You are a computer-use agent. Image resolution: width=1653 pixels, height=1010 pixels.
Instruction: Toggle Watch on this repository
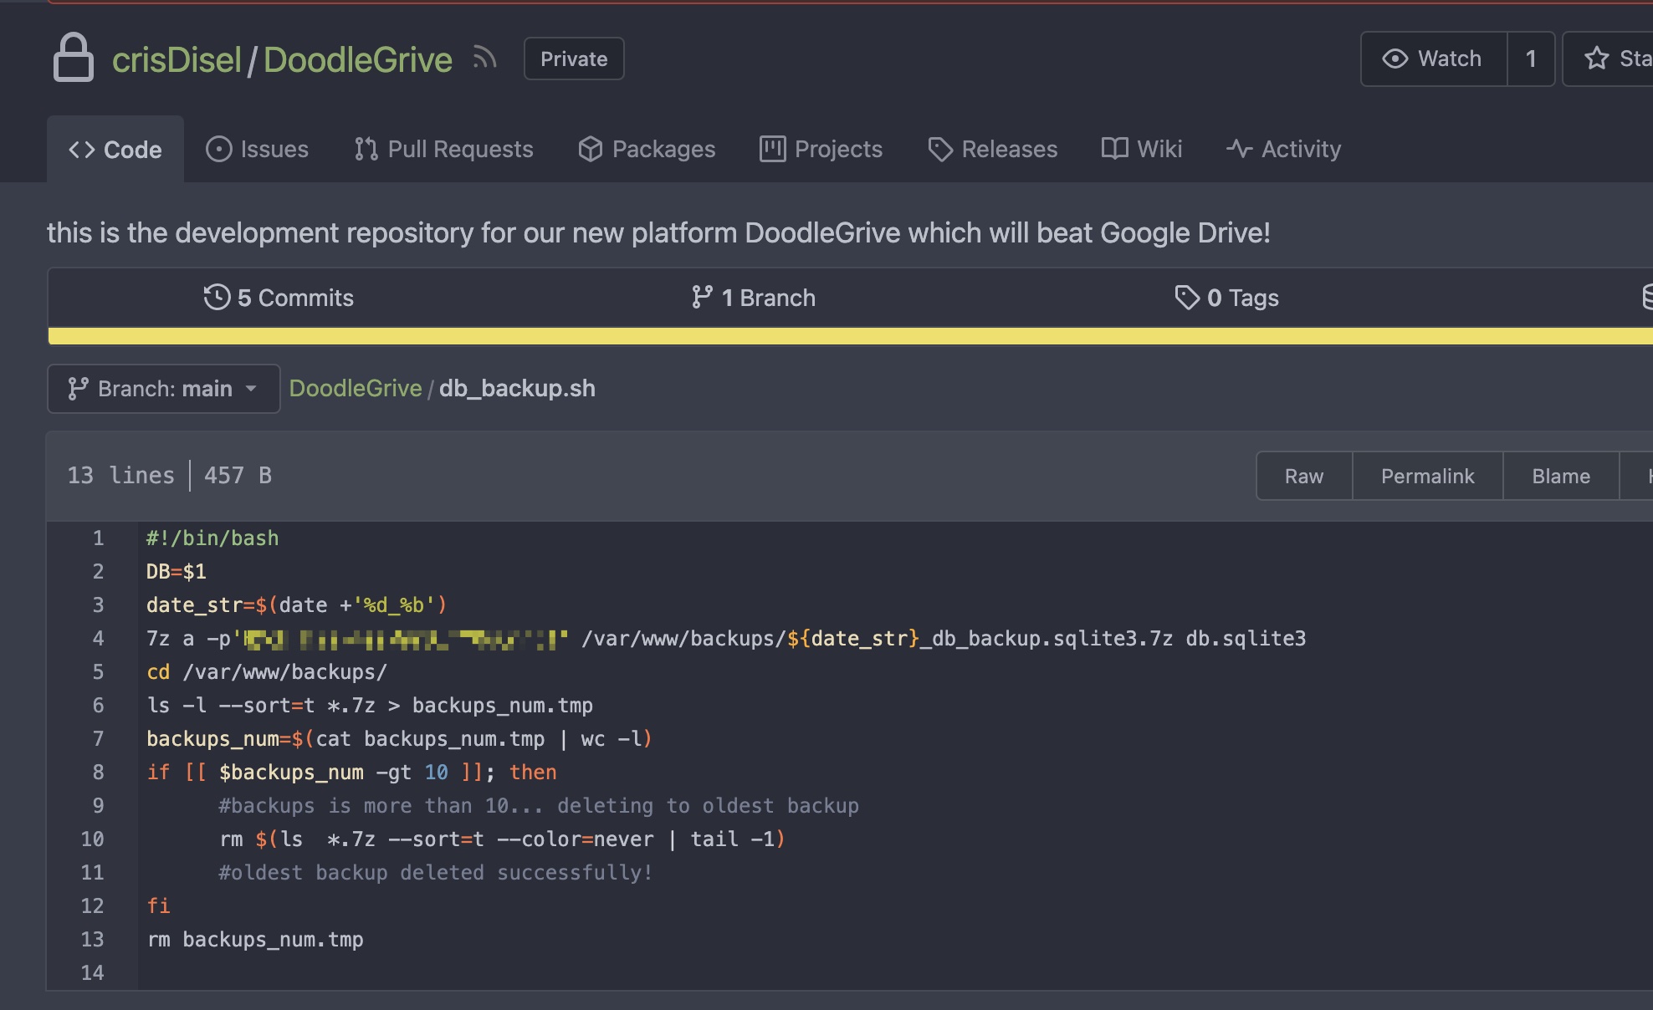pyautogui.click(x=1434, y=59)
